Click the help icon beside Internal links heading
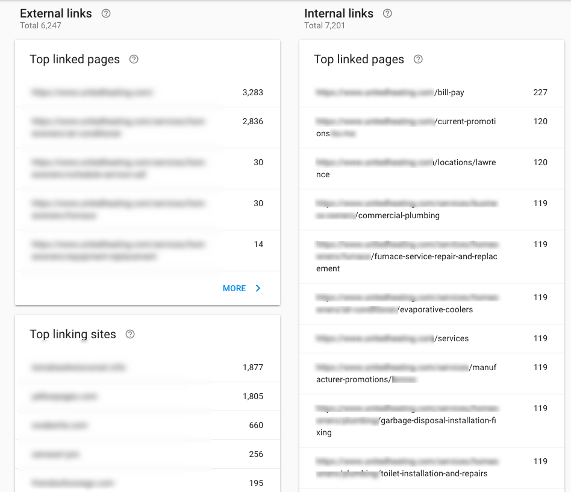This screenshot has width=571, height=492. pos(387,13)
